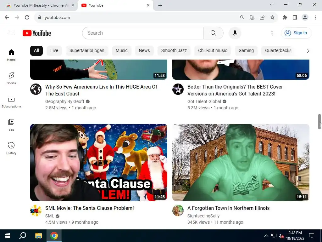Click the Sign in button

296,33
